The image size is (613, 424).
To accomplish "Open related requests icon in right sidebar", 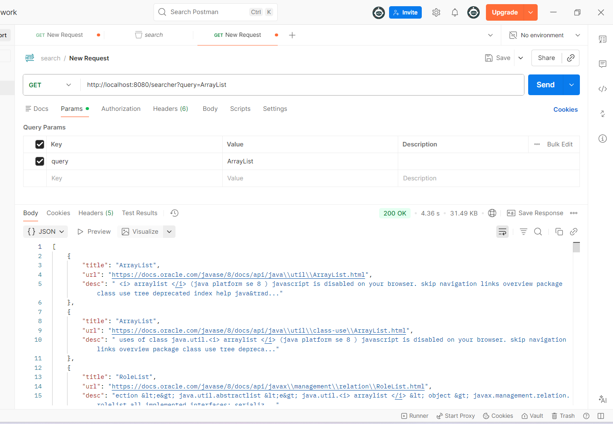I will point(603,114).
